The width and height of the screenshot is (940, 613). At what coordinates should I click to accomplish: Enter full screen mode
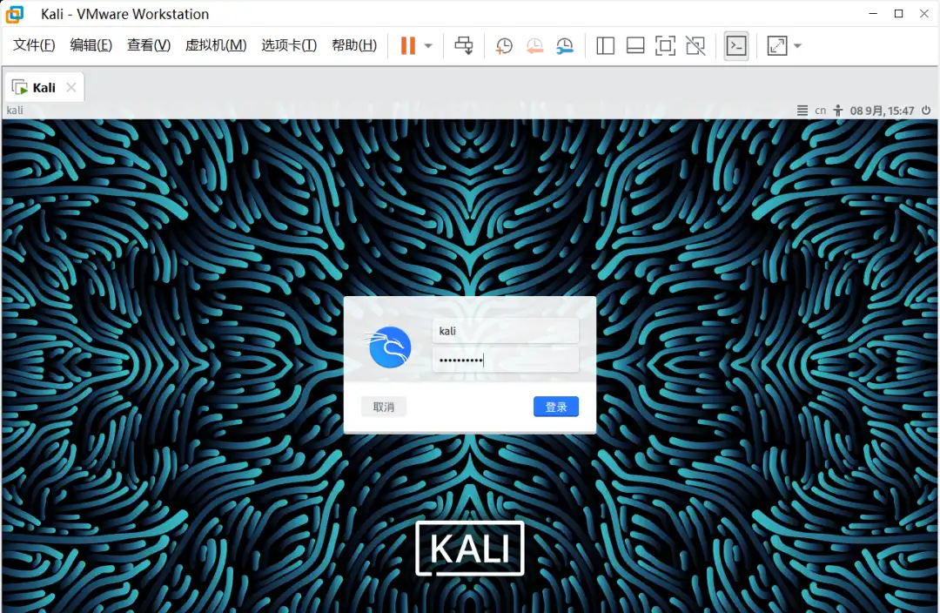pos(665,46)
